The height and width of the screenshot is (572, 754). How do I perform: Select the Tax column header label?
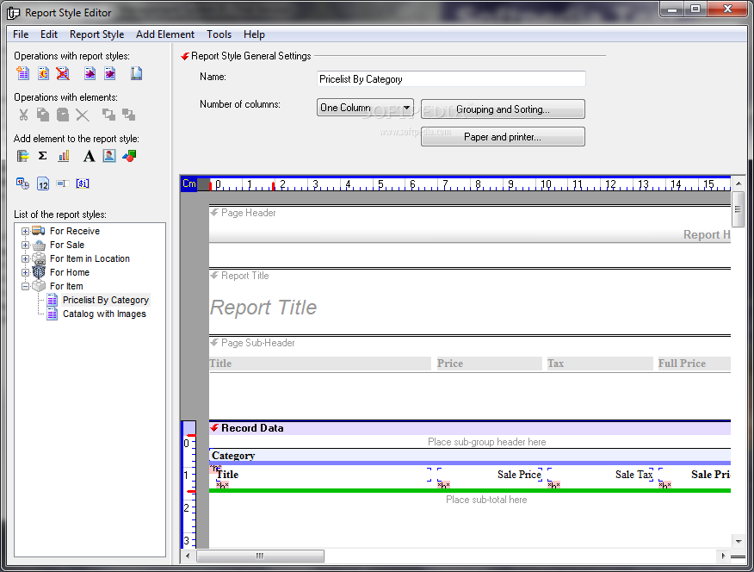[x=600, y=364]
